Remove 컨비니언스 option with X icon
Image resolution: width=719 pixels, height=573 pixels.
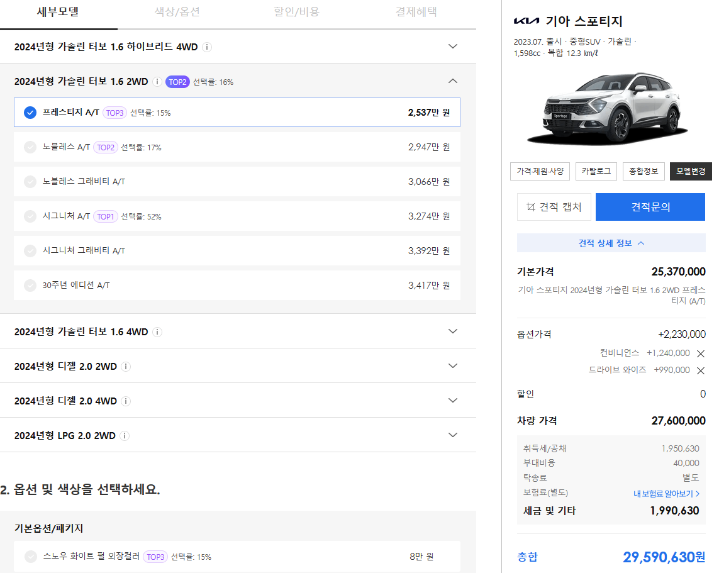coord(700,353)
